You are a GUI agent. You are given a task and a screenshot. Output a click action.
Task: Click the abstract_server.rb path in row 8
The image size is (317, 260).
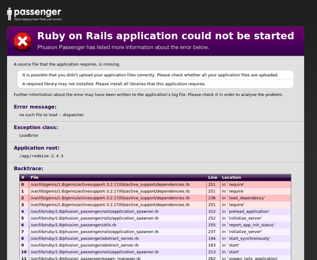(x=85, y=238)
